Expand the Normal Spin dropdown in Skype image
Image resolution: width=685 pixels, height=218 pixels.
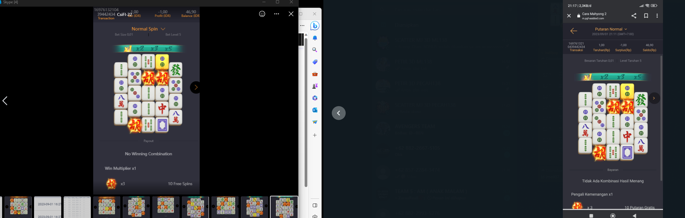[148, 29]
